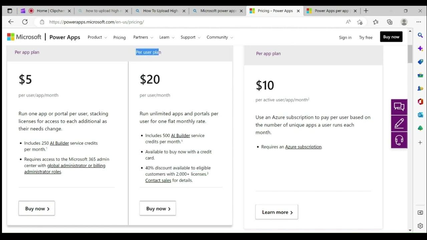Click the URL address bar field
427x240 pixels.
click(193, 22)
